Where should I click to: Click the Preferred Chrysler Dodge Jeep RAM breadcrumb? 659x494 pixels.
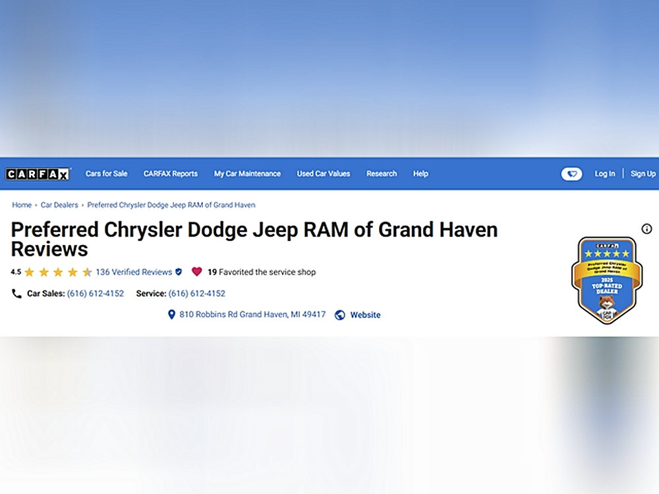click(x=171, y=205)
